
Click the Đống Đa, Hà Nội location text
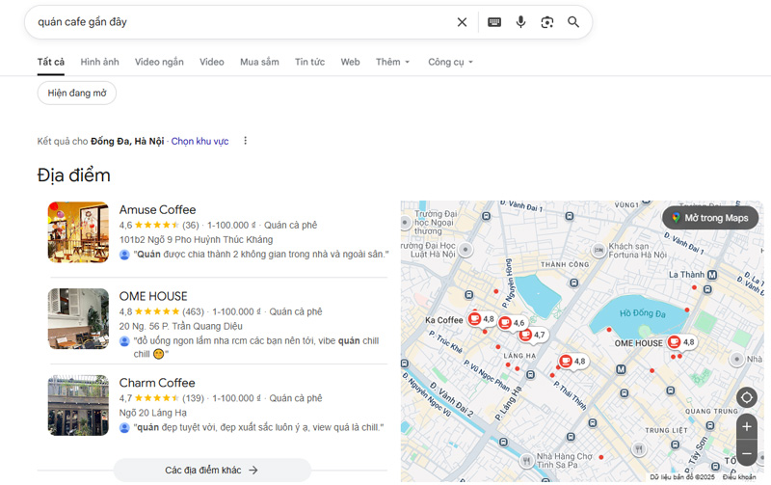point(127,141)
